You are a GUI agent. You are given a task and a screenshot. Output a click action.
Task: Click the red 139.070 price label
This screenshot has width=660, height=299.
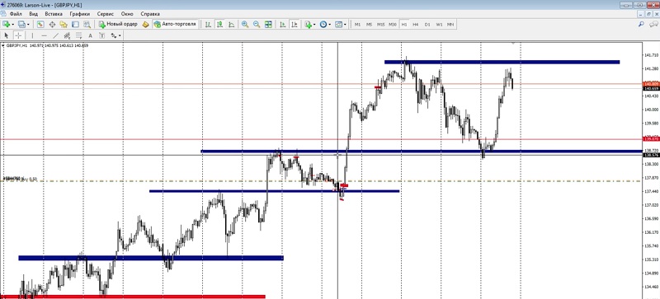pyautogui.click(x=651, y=138)
